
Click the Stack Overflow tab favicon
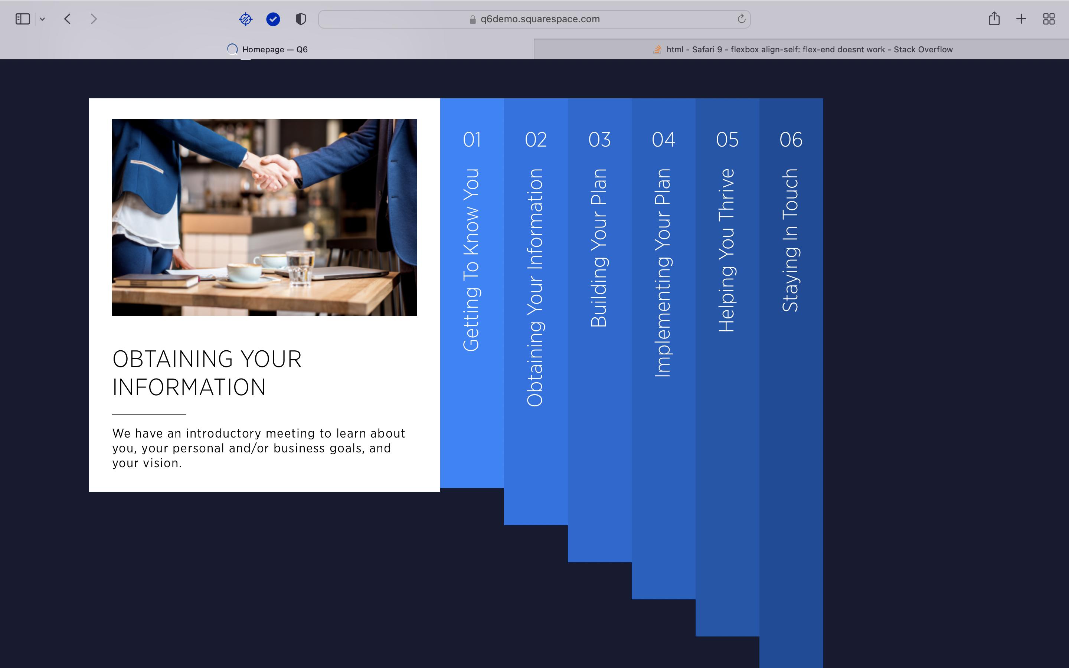[657, 49]
